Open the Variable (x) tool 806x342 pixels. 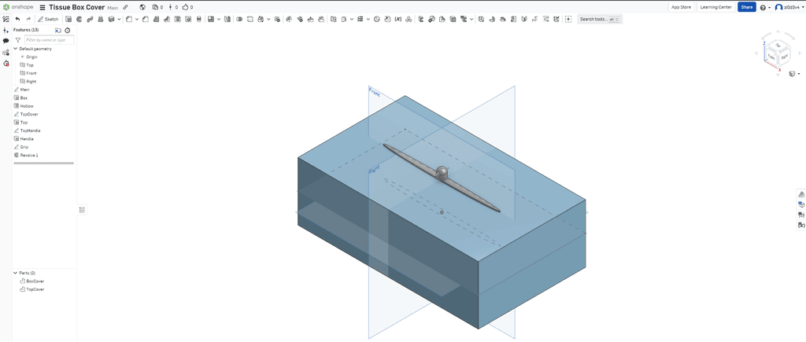point(397,19)
